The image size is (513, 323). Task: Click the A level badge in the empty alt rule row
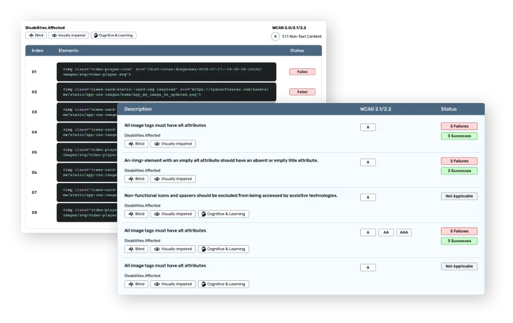[x=368, y=163]
